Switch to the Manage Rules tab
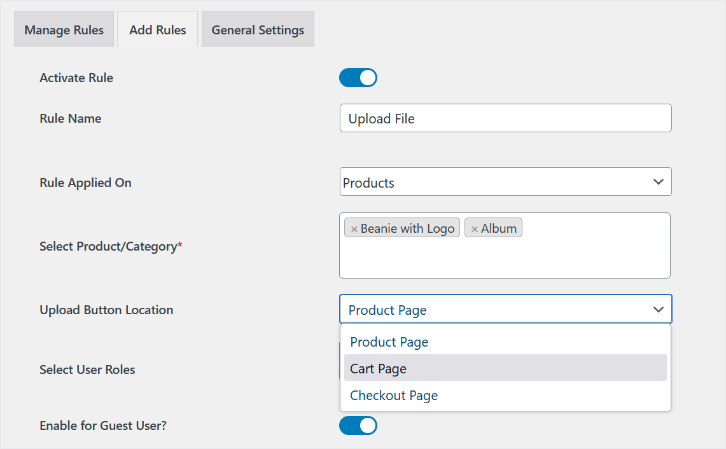 [x=64, y=30]
